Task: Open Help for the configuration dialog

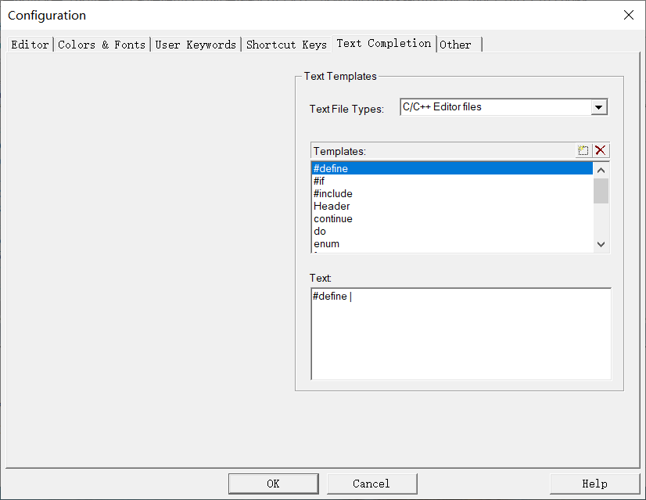Action: coord(594,484)
